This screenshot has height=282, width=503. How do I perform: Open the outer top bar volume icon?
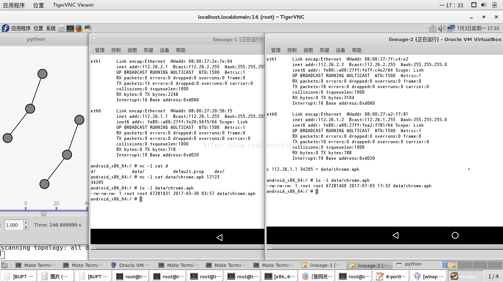tap(484, 5)
